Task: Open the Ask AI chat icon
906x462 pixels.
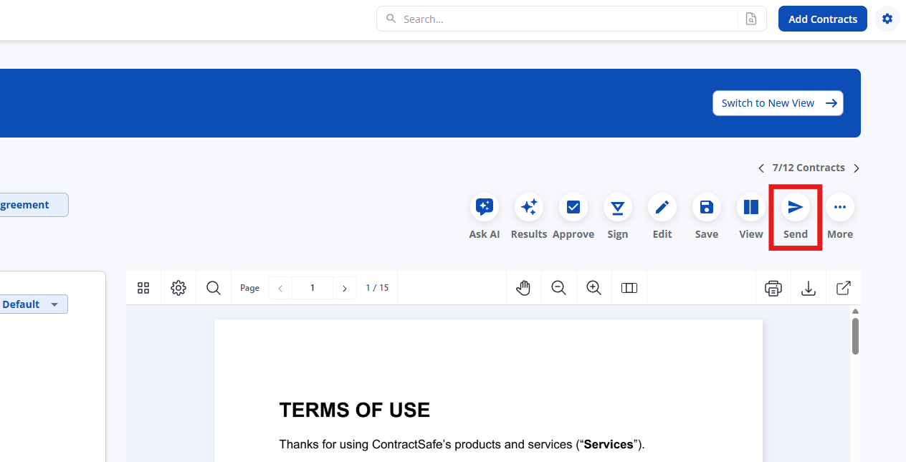Action: (x=485, y=207)
